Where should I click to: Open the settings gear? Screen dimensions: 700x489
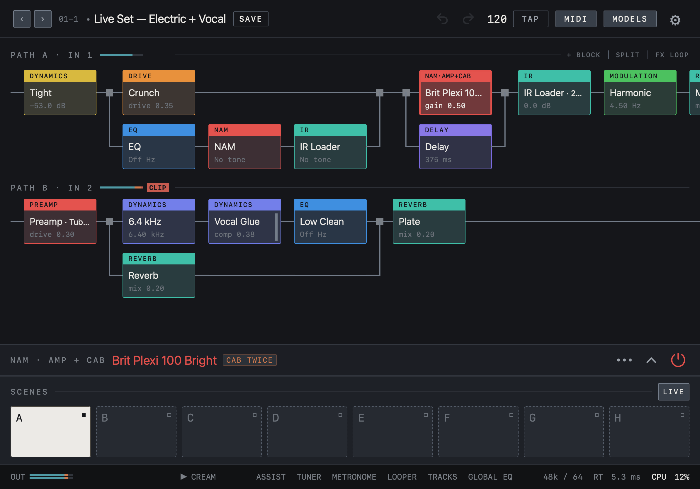675,20
